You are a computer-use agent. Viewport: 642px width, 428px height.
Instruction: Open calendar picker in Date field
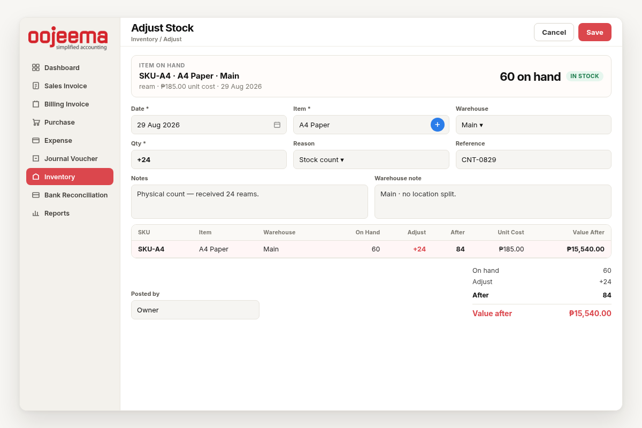point(277,125)
